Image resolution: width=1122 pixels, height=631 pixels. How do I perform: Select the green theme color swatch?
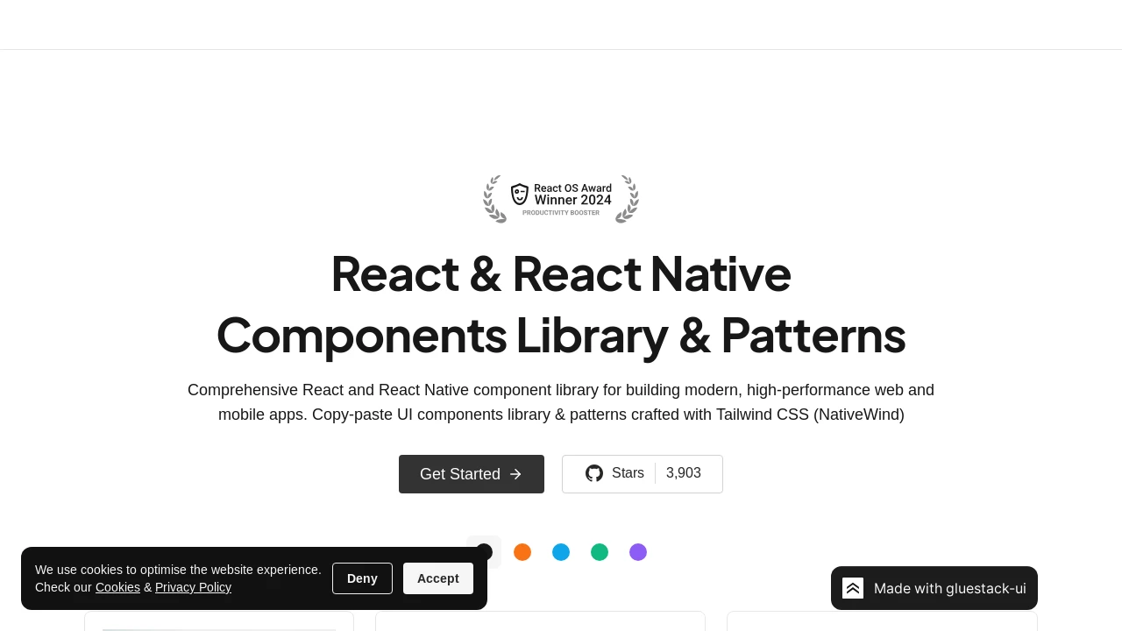(600, 552)
